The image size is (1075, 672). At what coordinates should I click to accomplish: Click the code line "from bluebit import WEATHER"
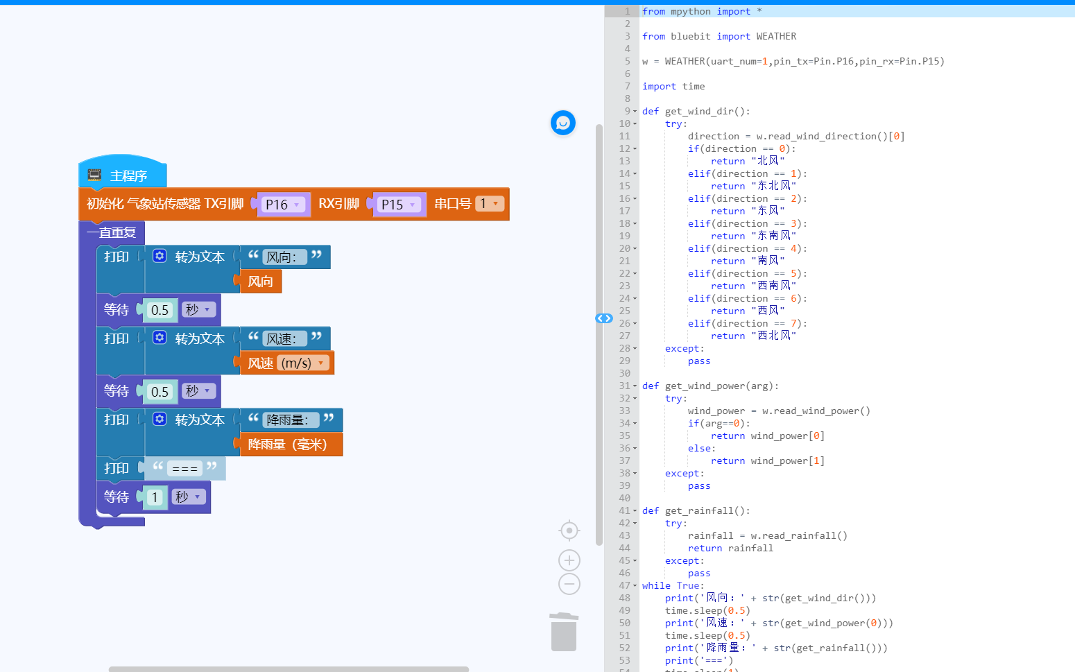[x=719, y=36]
